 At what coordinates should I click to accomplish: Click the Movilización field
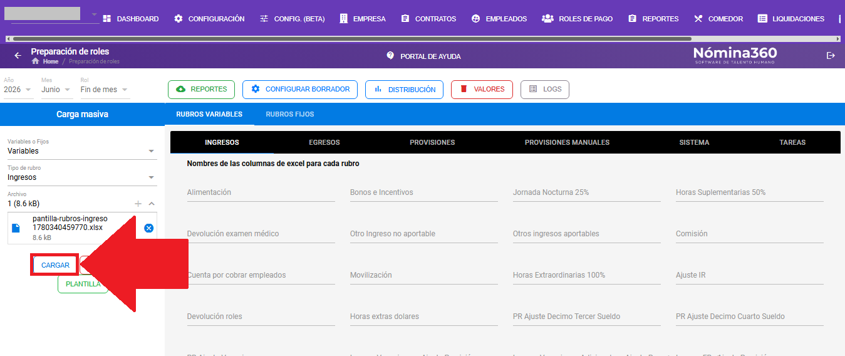(424, 276)
